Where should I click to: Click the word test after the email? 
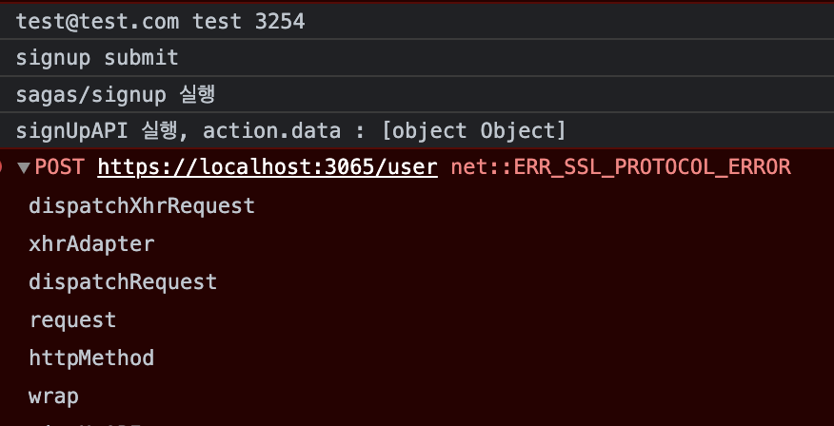tap(217, 21)
